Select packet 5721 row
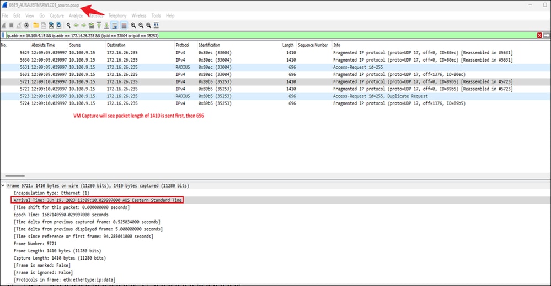 pyautogui.click(x=276, y=81)
